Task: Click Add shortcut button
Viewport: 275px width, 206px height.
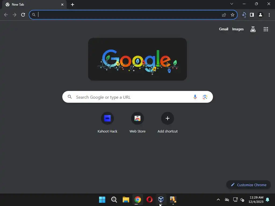Action: (168, 122)
